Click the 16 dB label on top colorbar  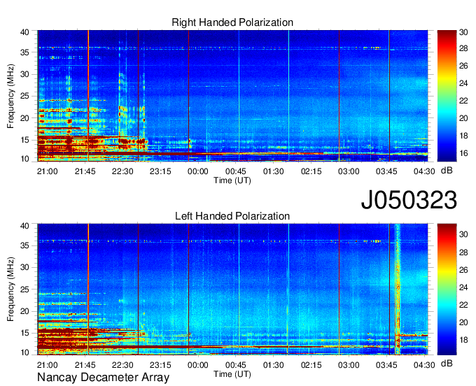point(463,153)
